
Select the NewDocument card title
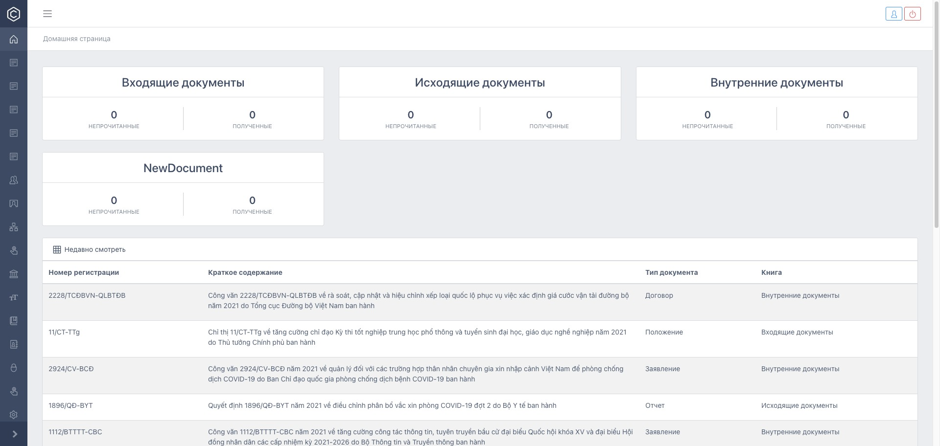[x=183, y=168]
